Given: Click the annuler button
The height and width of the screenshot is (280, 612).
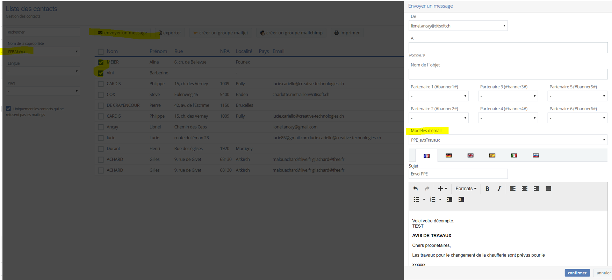Looking at the screenshot, I should [603, 273].
